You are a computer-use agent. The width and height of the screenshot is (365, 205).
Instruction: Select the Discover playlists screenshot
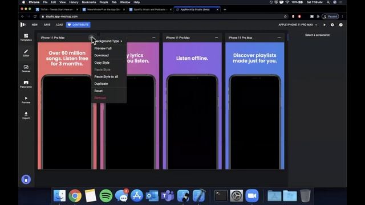[x=255, y=106]
